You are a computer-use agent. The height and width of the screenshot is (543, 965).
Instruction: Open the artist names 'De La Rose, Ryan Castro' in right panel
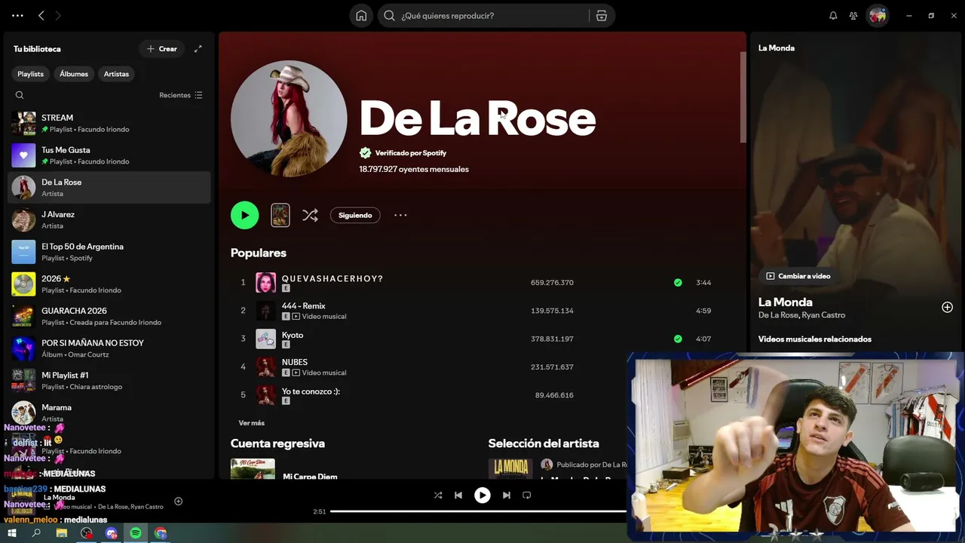801,315
